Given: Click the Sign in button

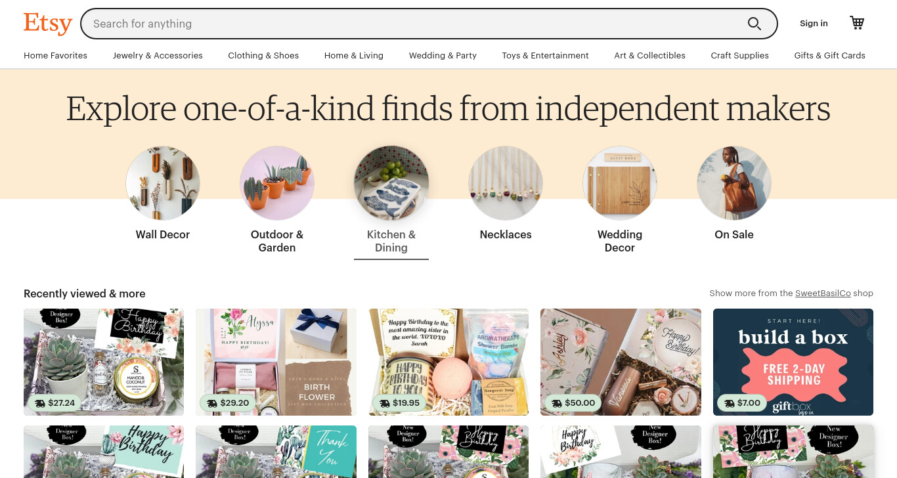Looking at the screenshot, I should click(x=814, y=24).
